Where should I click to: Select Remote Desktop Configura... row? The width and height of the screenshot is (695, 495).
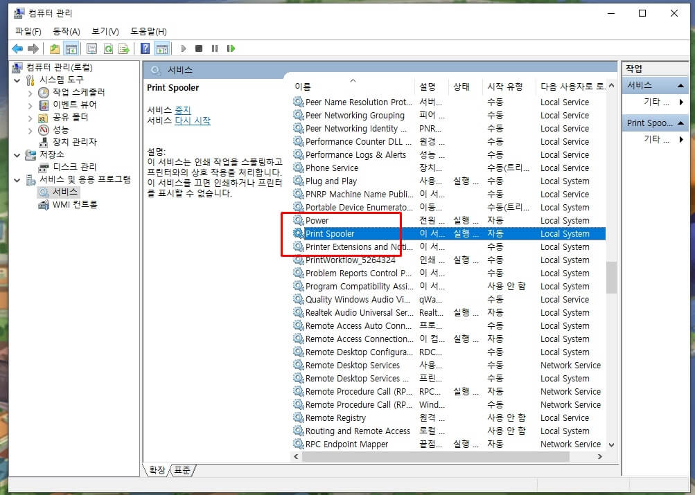pyautogui.click(x=448, y=352)
